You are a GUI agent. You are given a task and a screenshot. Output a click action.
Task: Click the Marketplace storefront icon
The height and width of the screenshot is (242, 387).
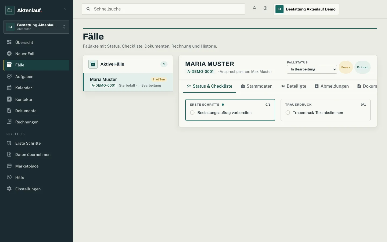(9, 166)
